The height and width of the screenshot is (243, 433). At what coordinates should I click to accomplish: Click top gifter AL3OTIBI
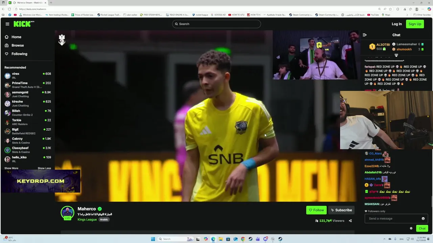tap(380, 47)
